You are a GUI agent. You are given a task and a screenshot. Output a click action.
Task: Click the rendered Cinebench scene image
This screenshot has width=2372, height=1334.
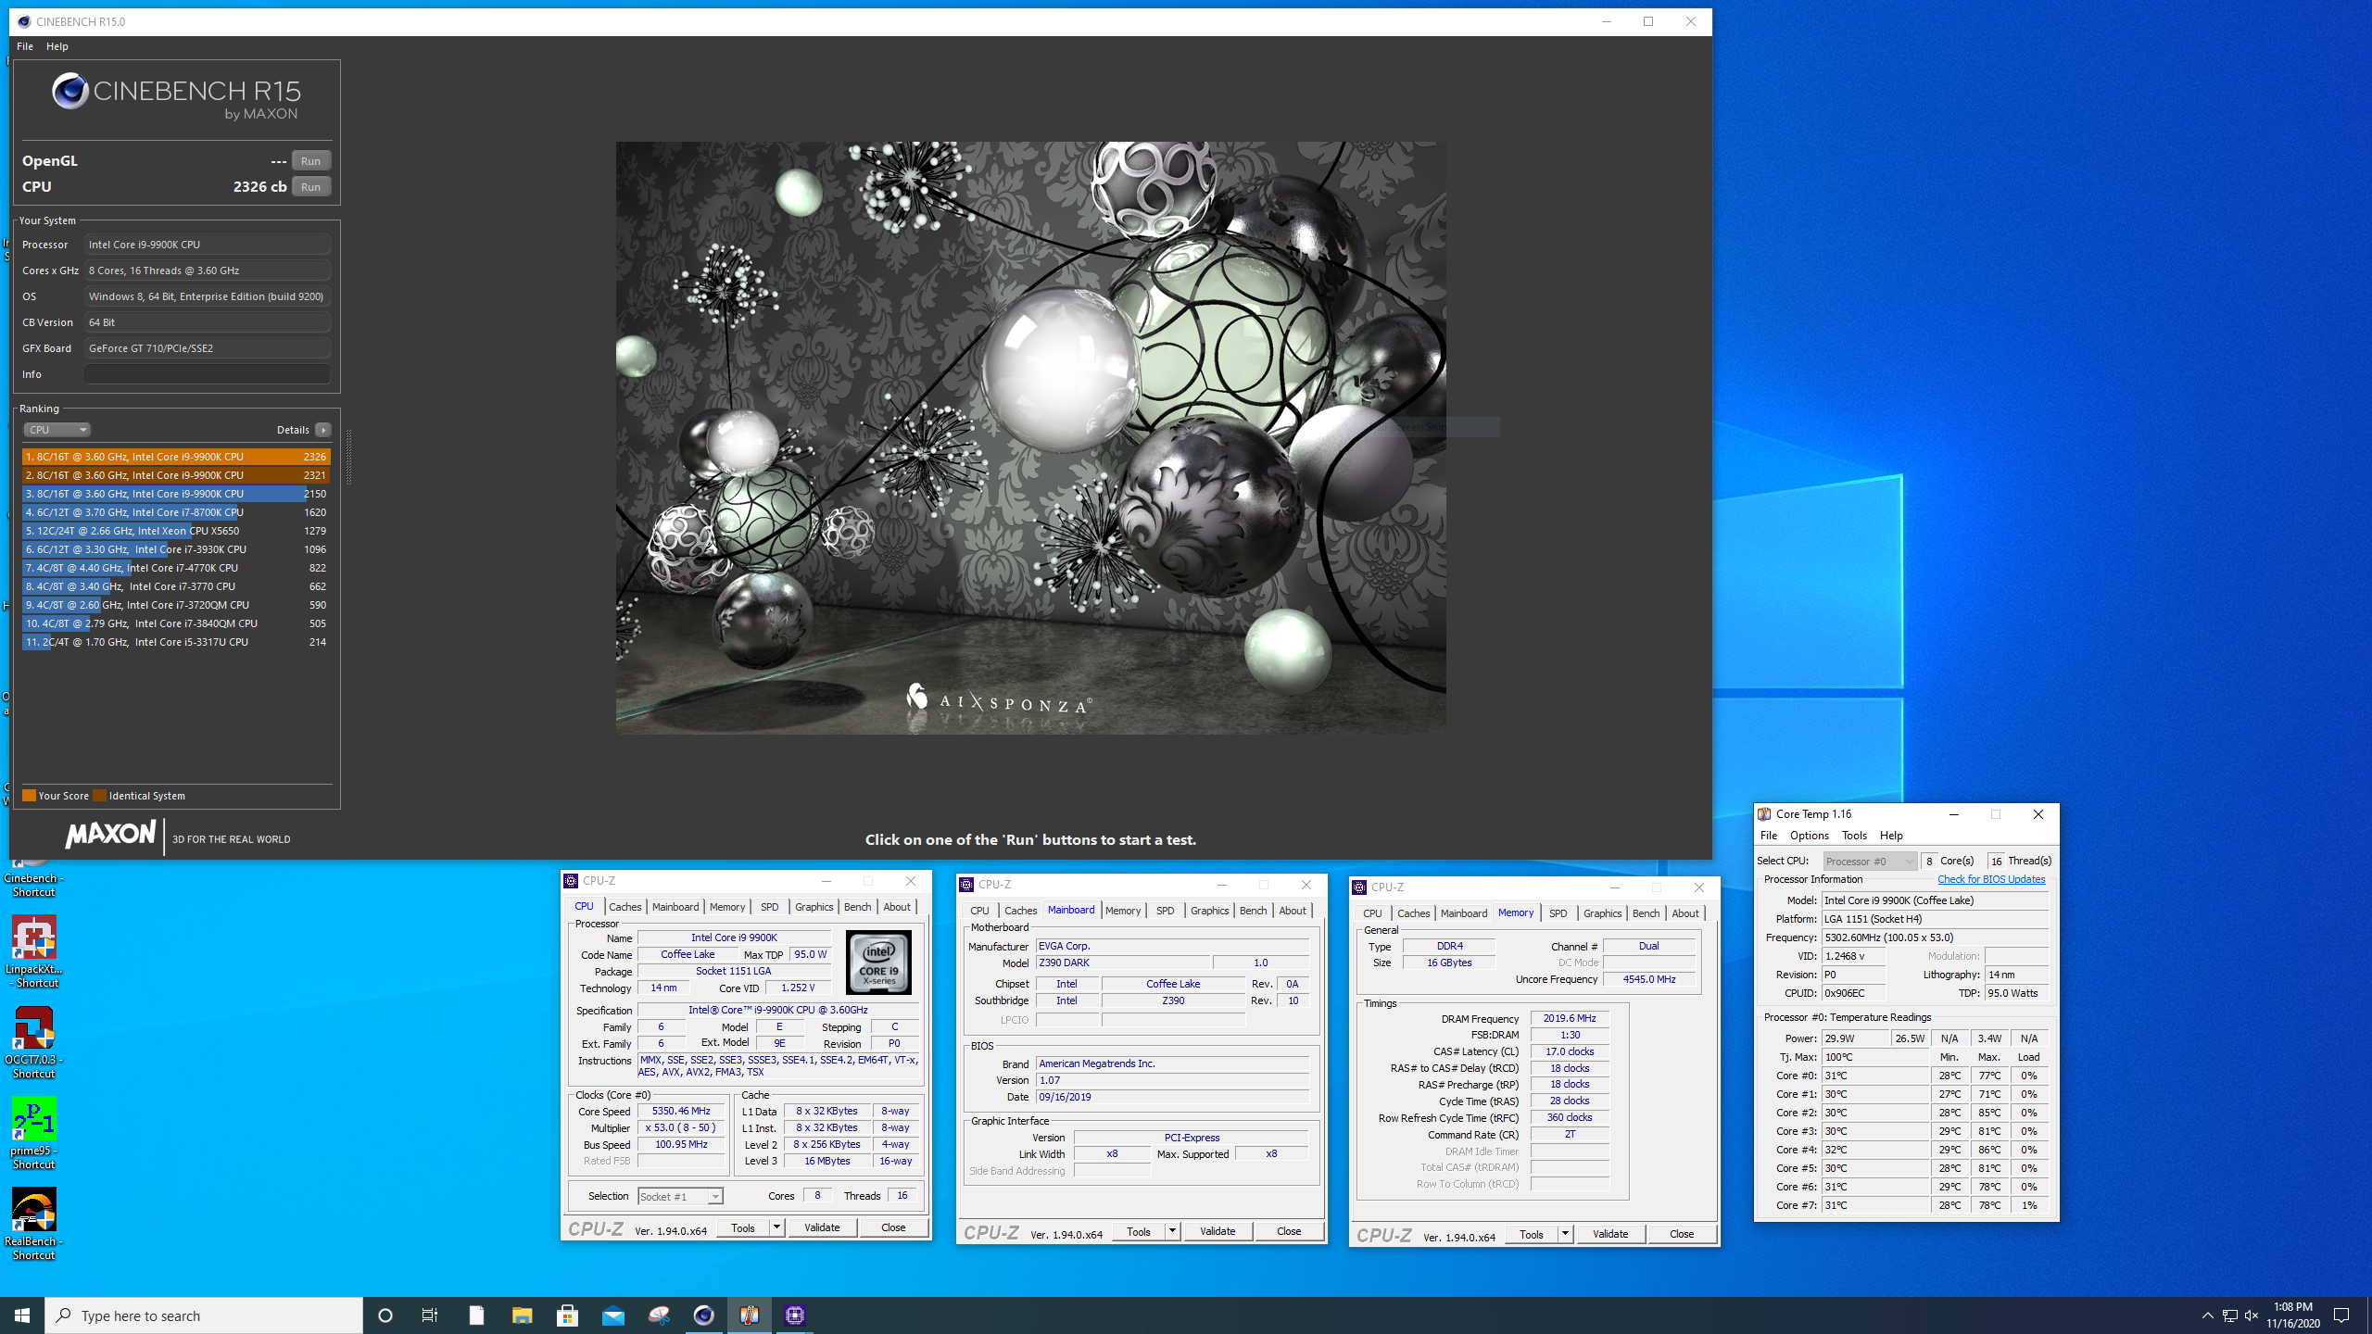click(1030, 437)
